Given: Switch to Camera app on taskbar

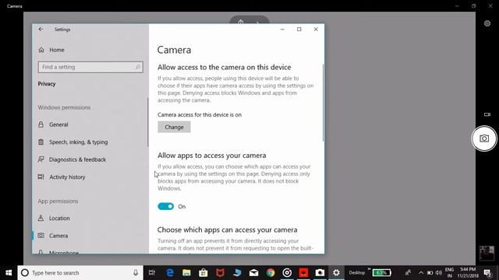Looking at the screenshot, I should point(320,273).
